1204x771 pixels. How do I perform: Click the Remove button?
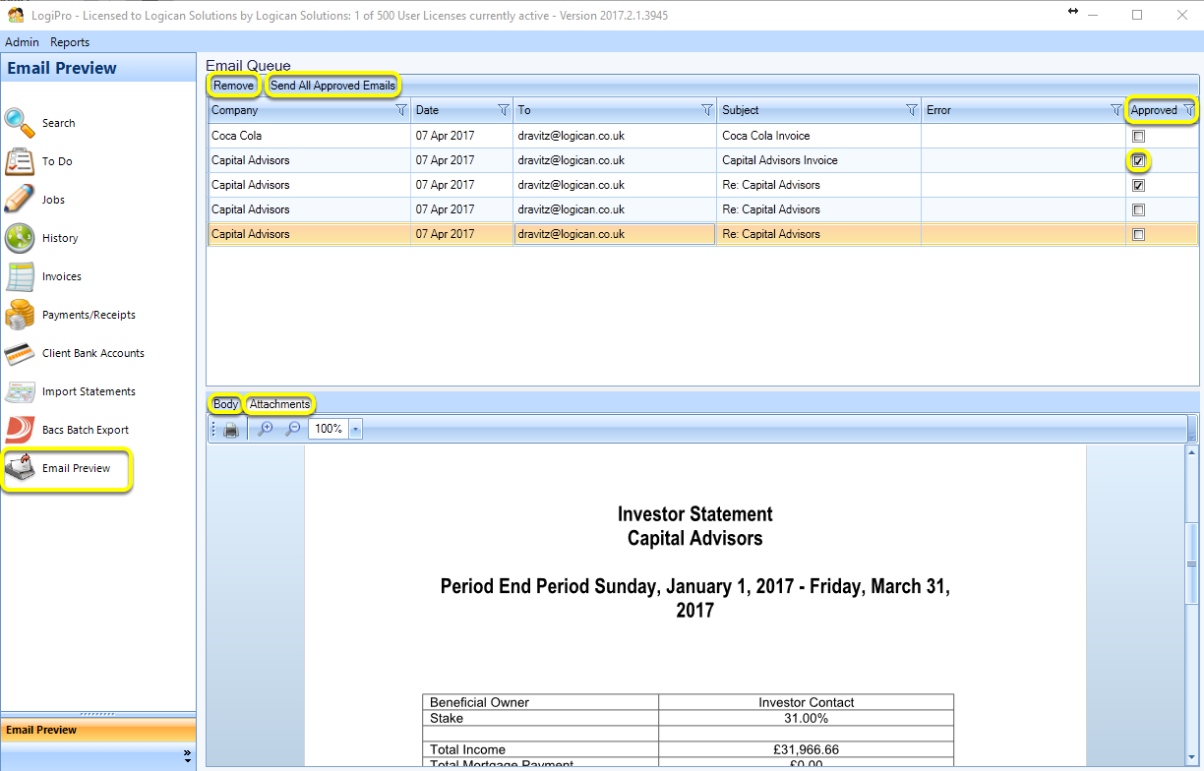coord(233,86)
